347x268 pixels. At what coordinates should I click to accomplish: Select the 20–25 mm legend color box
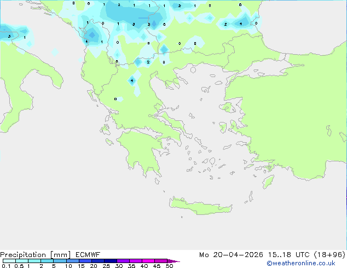(97, 261)
